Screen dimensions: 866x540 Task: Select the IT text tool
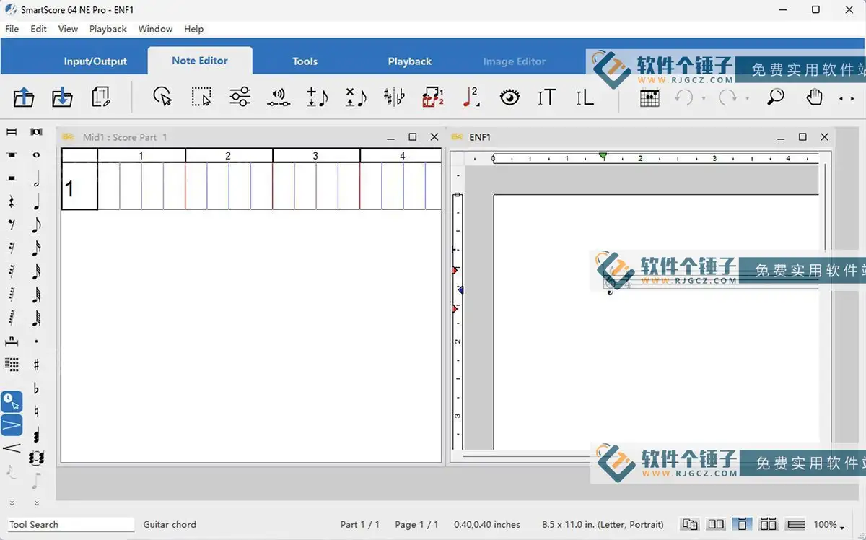tap(547, 97)
